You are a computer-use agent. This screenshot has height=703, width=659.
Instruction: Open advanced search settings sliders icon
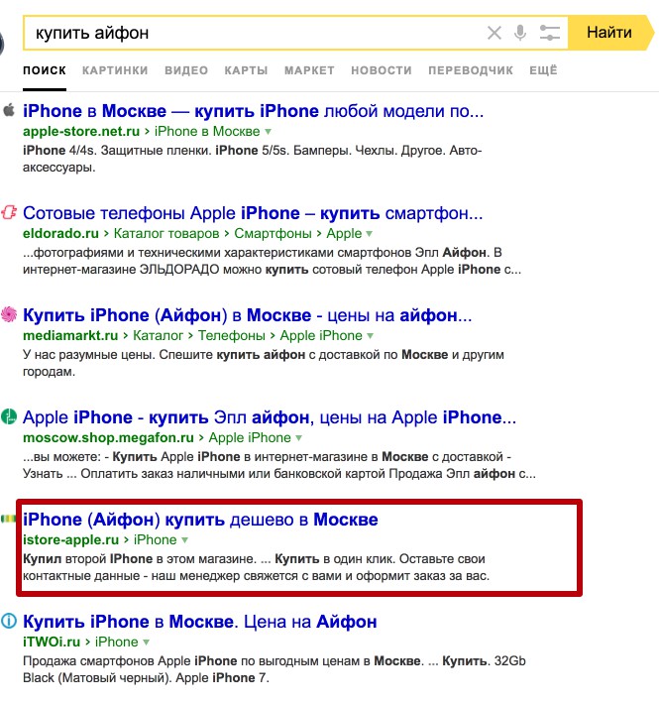(x=550, y=33)
